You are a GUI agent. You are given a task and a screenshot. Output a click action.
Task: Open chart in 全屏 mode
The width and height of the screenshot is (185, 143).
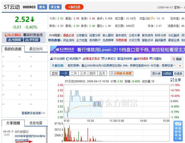[176, 80]
